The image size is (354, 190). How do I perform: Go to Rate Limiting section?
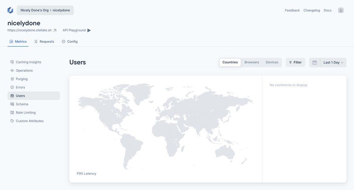[x=34, y=112]
